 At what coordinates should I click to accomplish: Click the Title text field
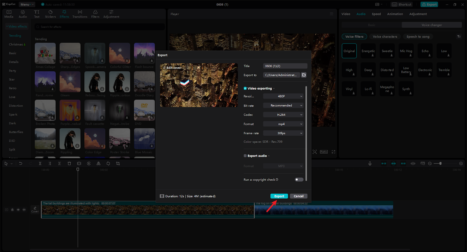coord(285,66)
